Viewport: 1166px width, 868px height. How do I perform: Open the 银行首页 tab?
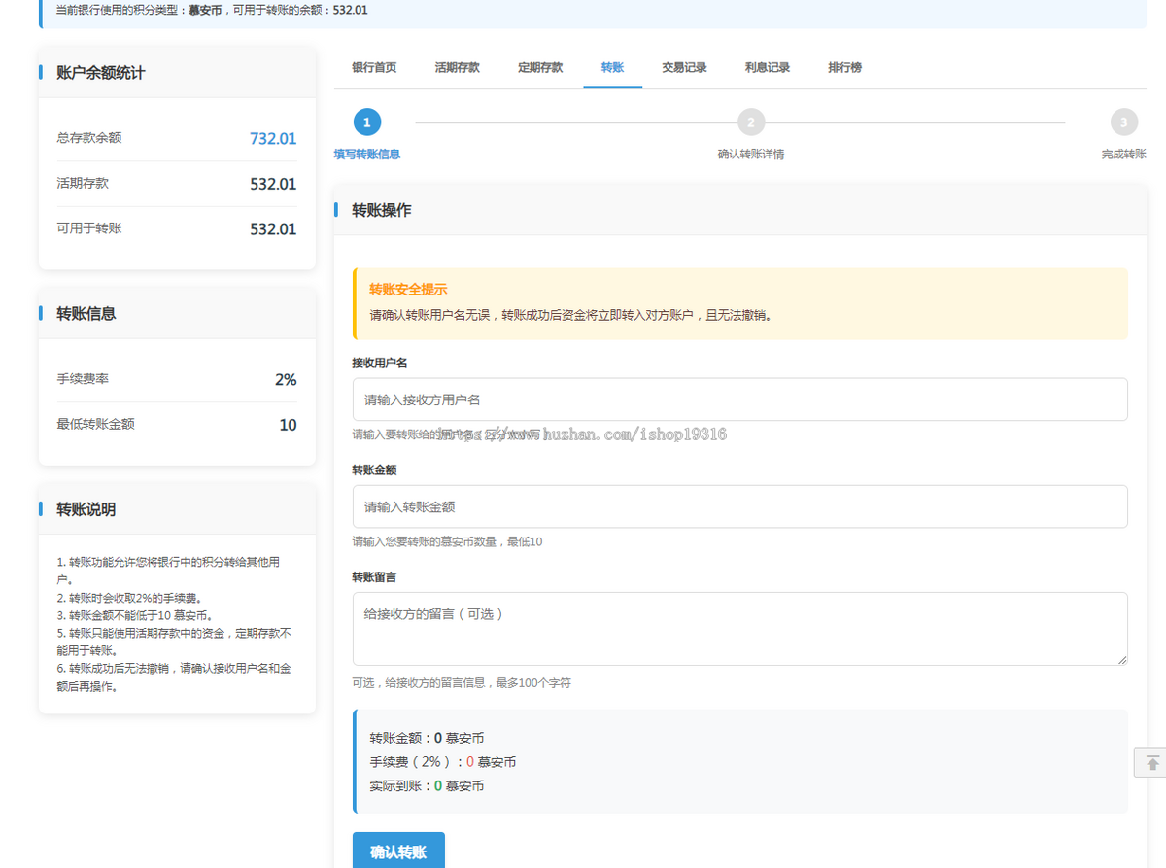(374, 68)
